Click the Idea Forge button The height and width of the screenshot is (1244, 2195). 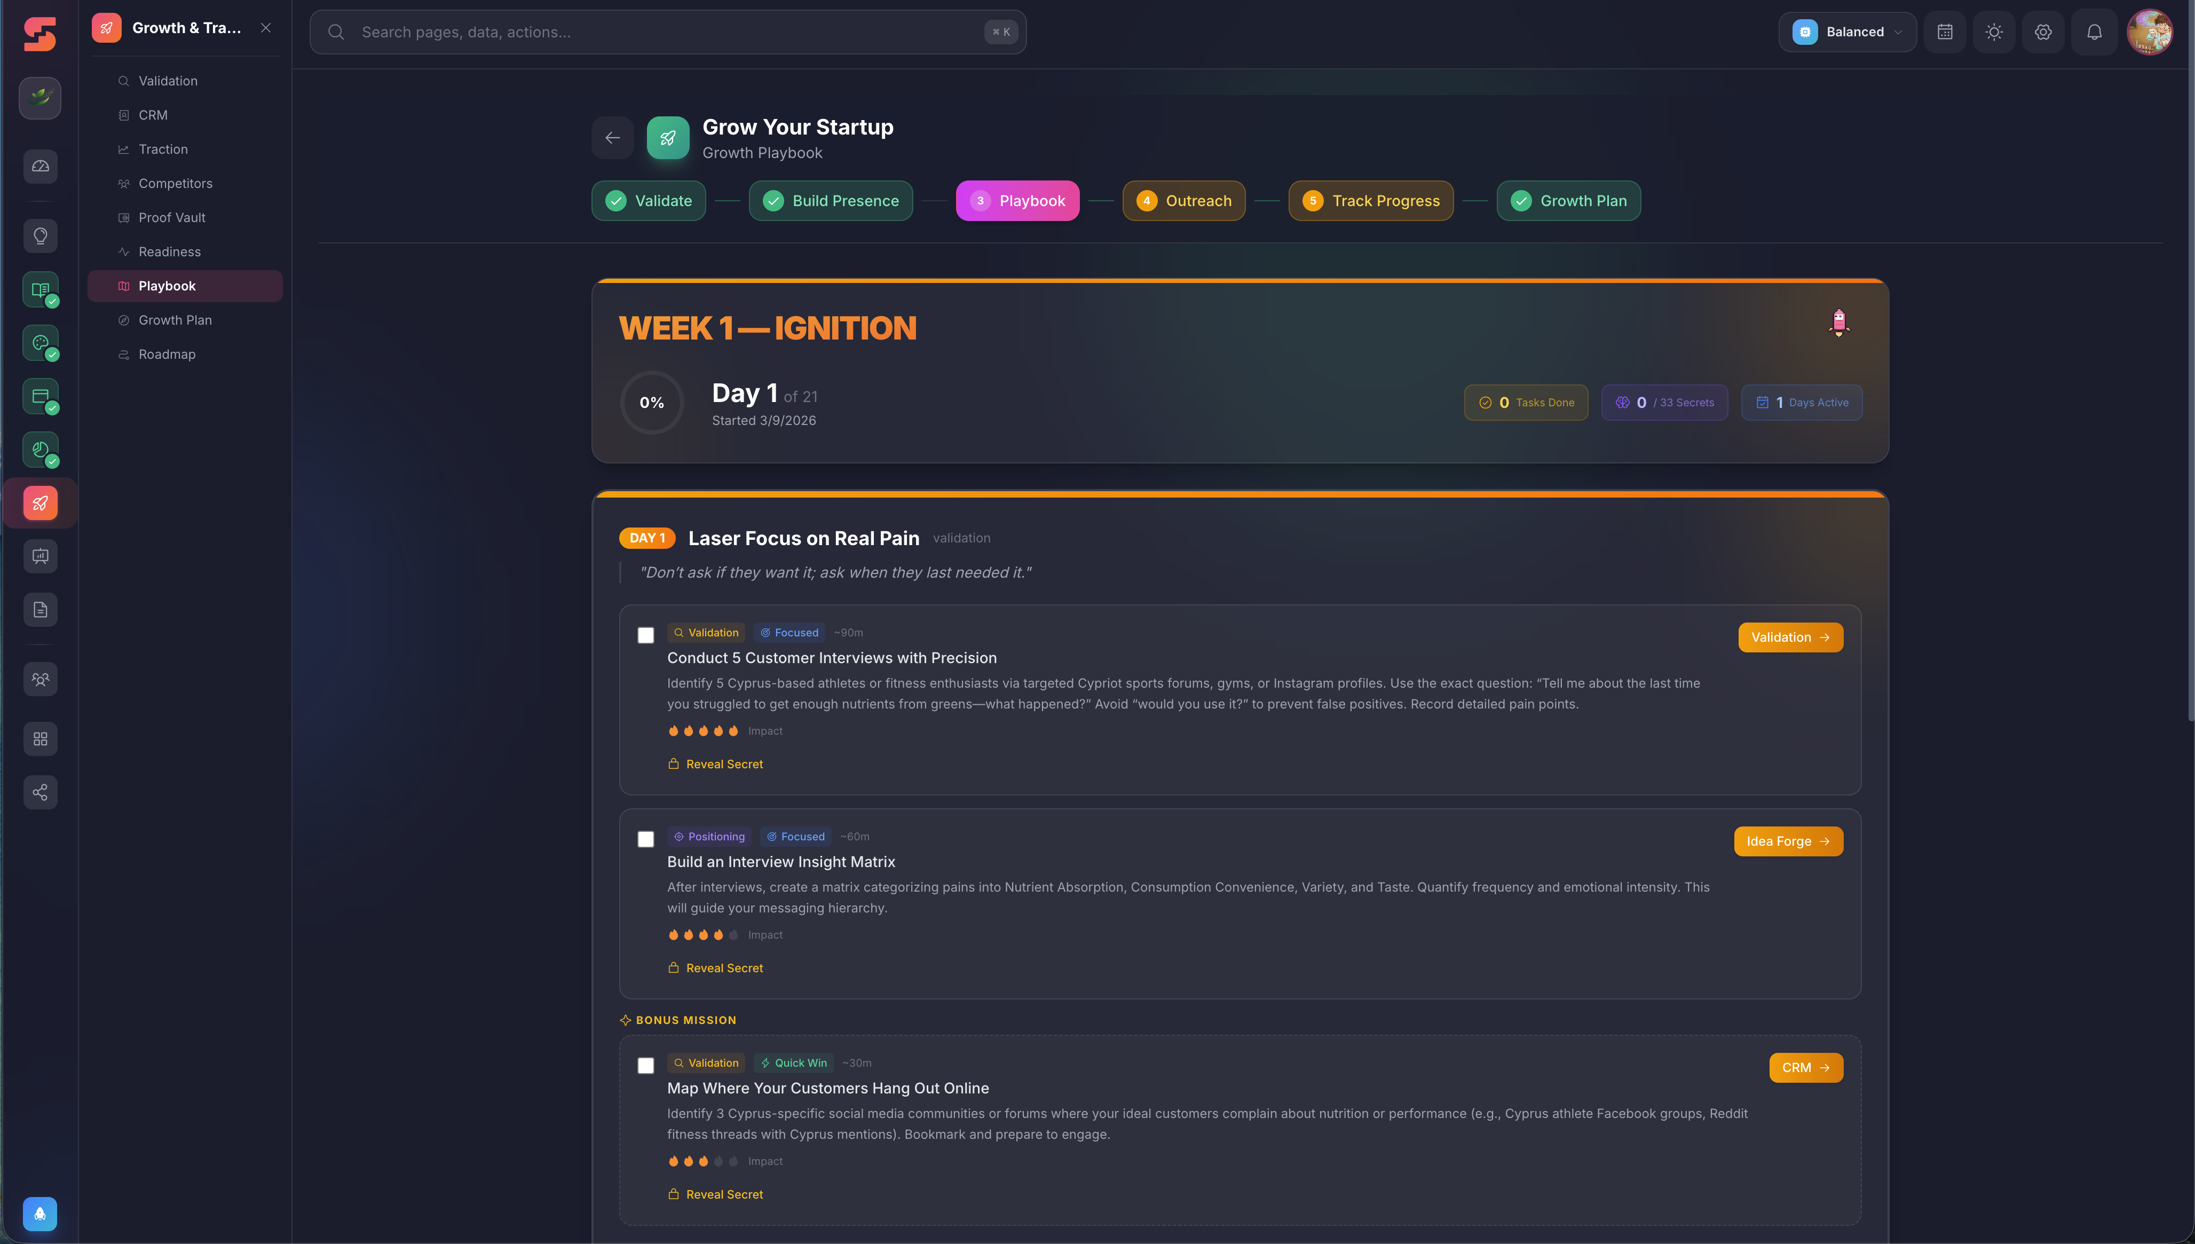tap(1788, 841)
